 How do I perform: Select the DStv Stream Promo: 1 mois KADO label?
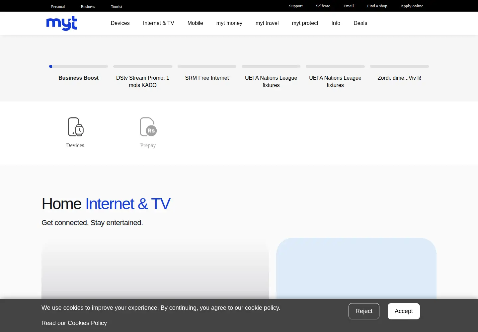(x=143, y=81)
